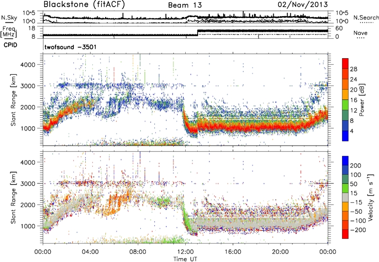Click the "4" power colorbar label
Image resolution: width=379 pixels, height=262 pixels.
[x=352, y=131]
